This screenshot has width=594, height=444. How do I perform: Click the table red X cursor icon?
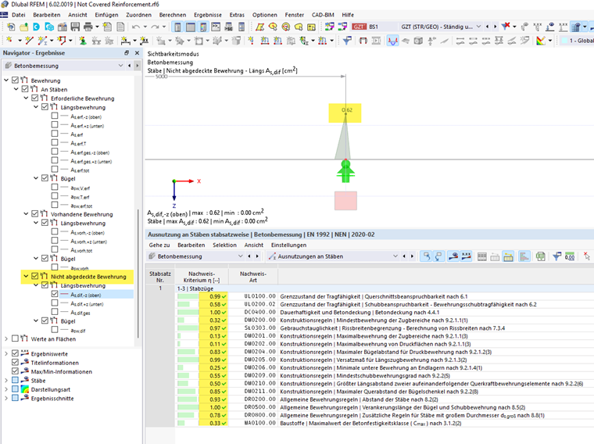coord(587,256)
